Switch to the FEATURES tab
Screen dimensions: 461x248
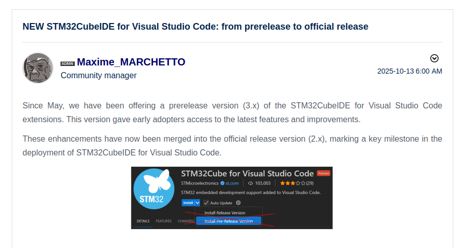pyautogui.click(x=164, y=221)
